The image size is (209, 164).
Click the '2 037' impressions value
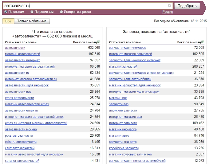pyautogui.click(x=200, y=154)
